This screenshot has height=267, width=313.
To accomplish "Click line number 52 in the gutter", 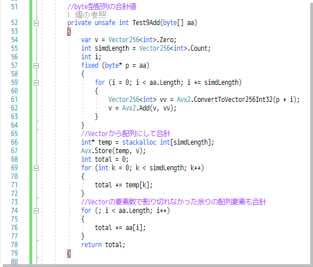I will pyautogui.click(x=14, y=23).
